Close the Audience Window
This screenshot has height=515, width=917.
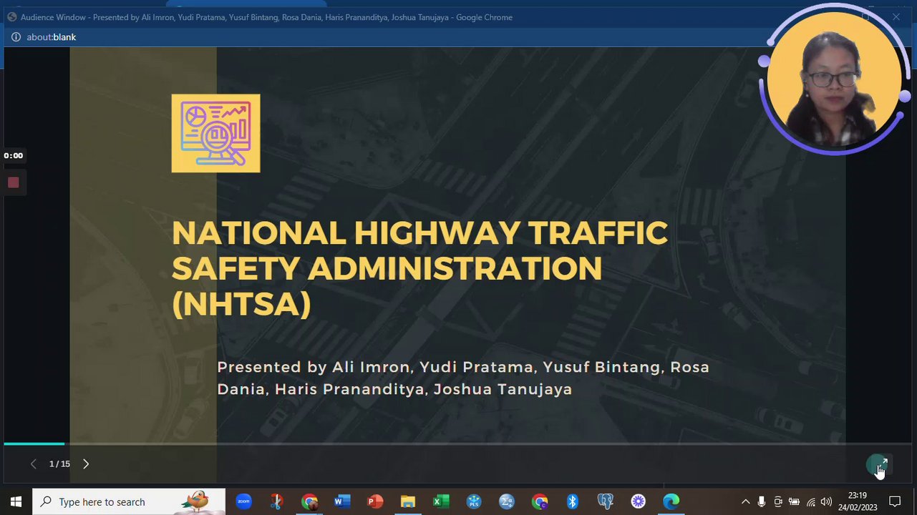pyautogui.click(x=896, y=16)
